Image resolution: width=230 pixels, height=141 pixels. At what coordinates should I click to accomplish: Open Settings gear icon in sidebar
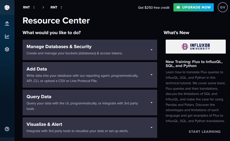point(7,49)
